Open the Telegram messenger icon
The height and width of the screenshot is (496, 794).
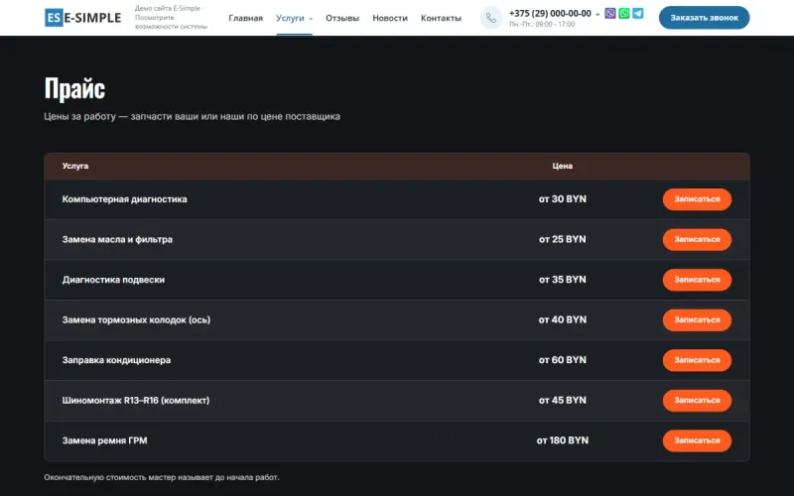tap(637, 13)
